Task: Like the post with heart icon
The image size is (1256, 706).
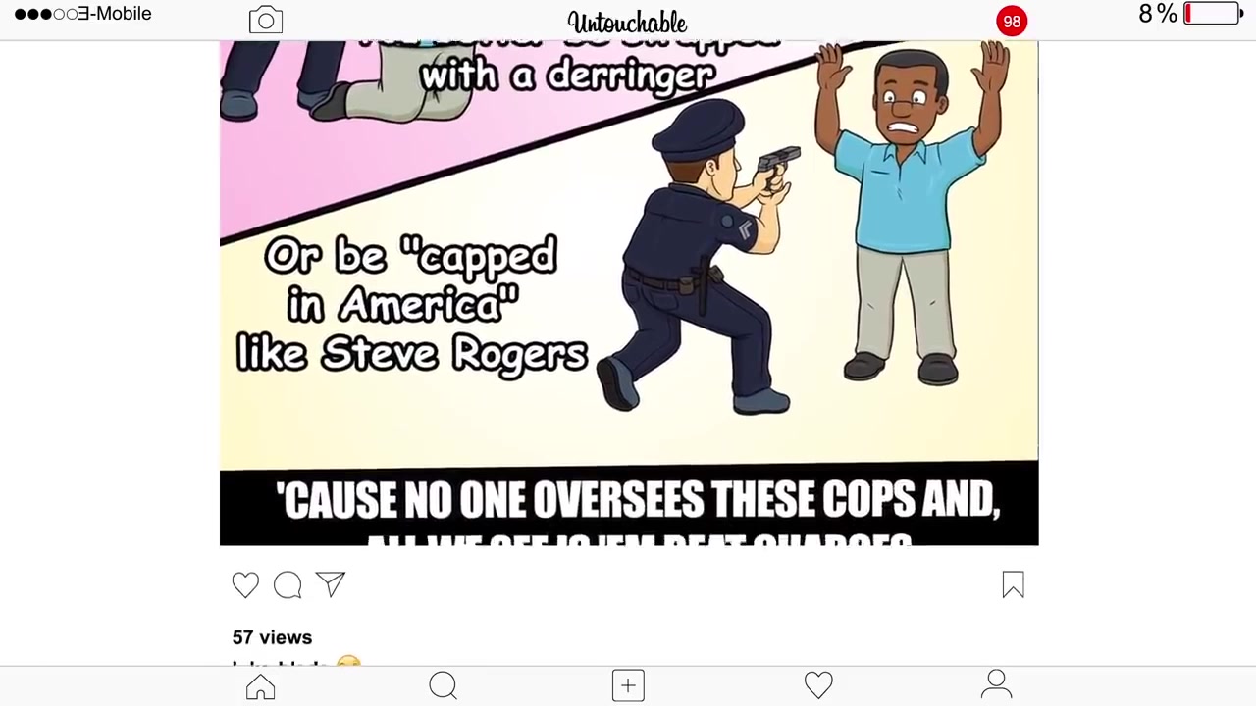Action: tap(245, 585)
